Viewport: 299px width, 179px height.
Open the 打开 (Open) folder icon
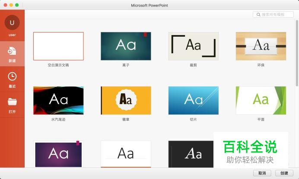tap(12, 102)
